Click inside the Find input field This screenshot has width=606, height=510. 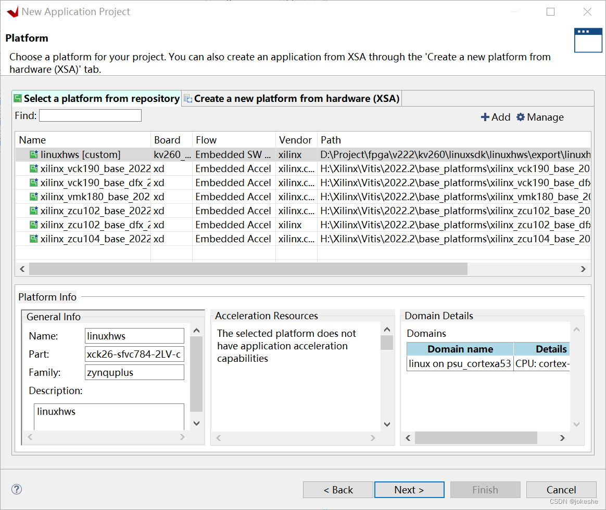(x=90, y=115)
